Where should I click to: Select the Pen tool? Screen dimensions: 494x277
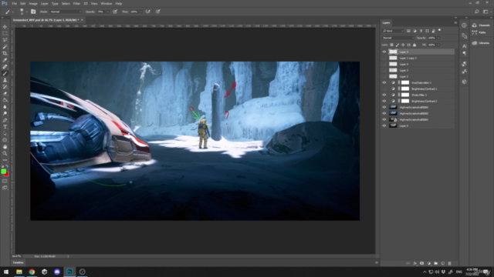coord(5,120)
